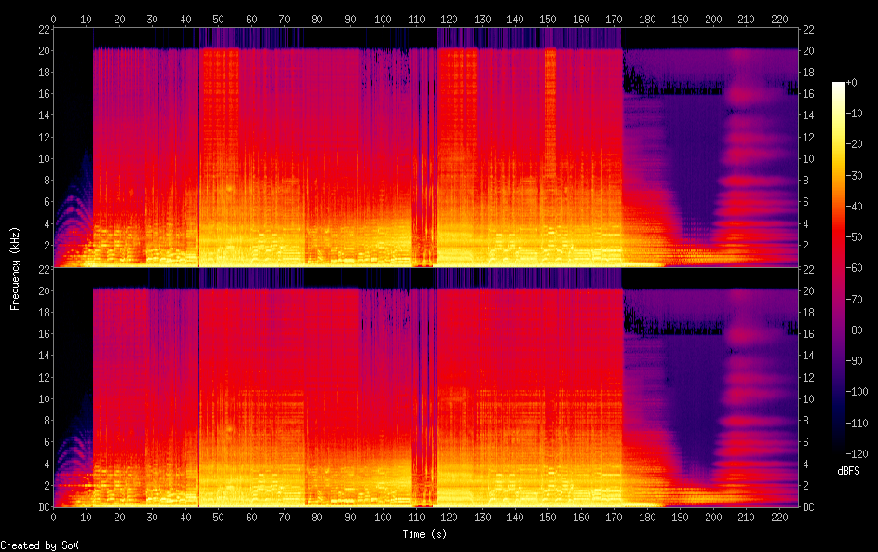Click the "Frequency (kHz)" vertical axis label
The height and width of the screenshot is (552, 878).
click(x=16, y=267)
